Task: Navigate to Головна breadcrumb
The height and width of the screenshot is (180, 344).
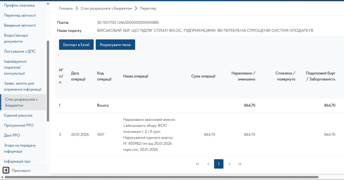Action: point(66,8)
